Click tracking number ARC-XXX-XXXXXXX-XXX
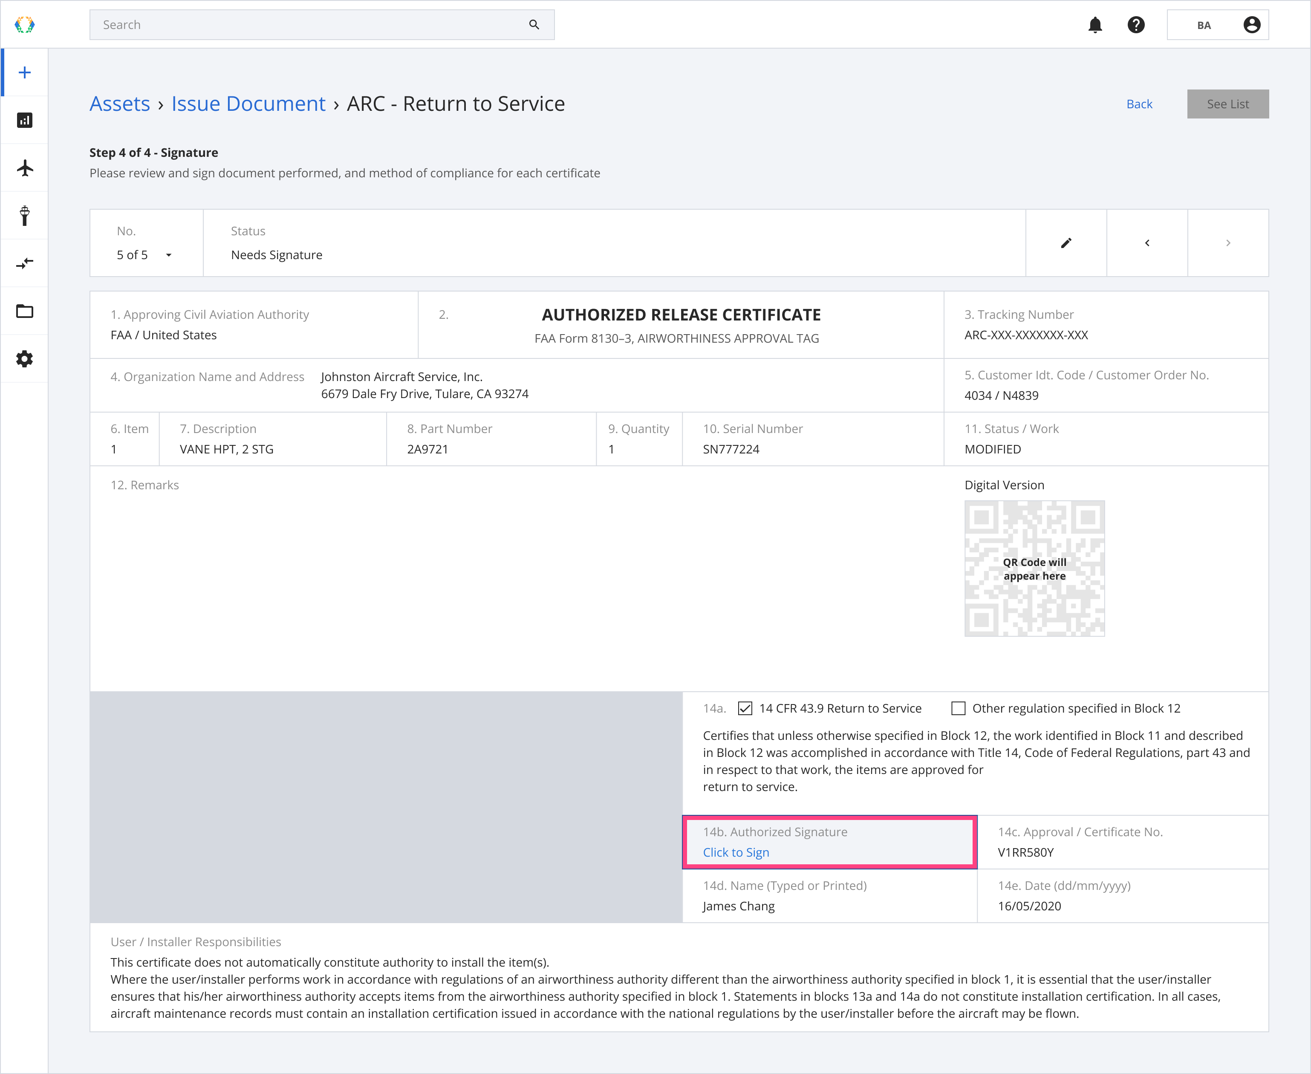1311x1074 pixels. 1026,335
